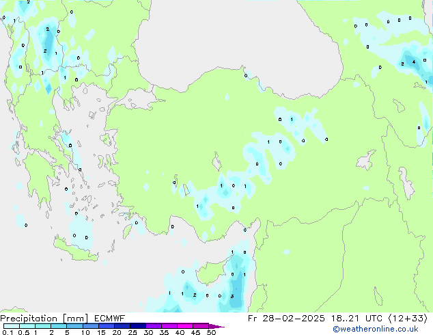Select the 2–5 mm legend color swatch
The image size is (433, 335).
[x=59, y=326]
